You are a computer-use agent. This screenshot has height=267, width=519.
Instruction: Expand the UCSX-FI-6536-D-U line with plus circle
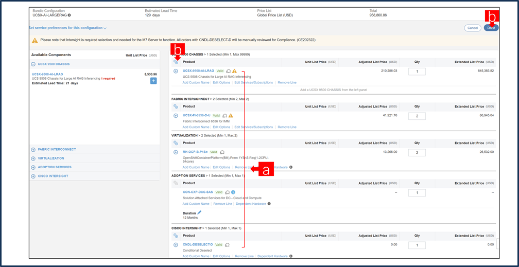[176, 115]
